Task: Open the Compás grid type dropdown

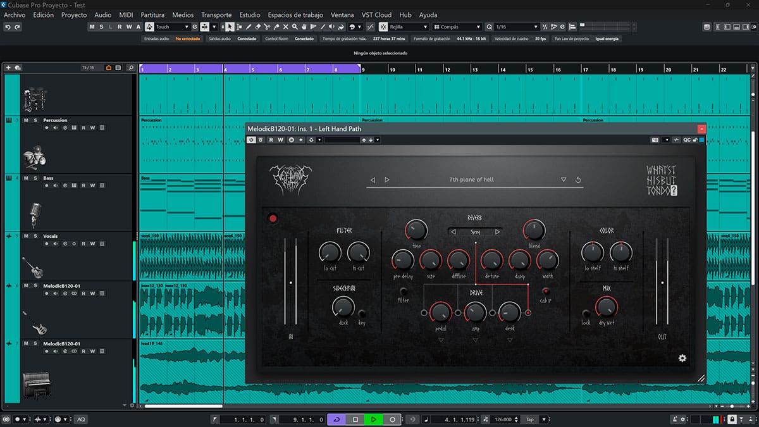Action: (458, 27)
